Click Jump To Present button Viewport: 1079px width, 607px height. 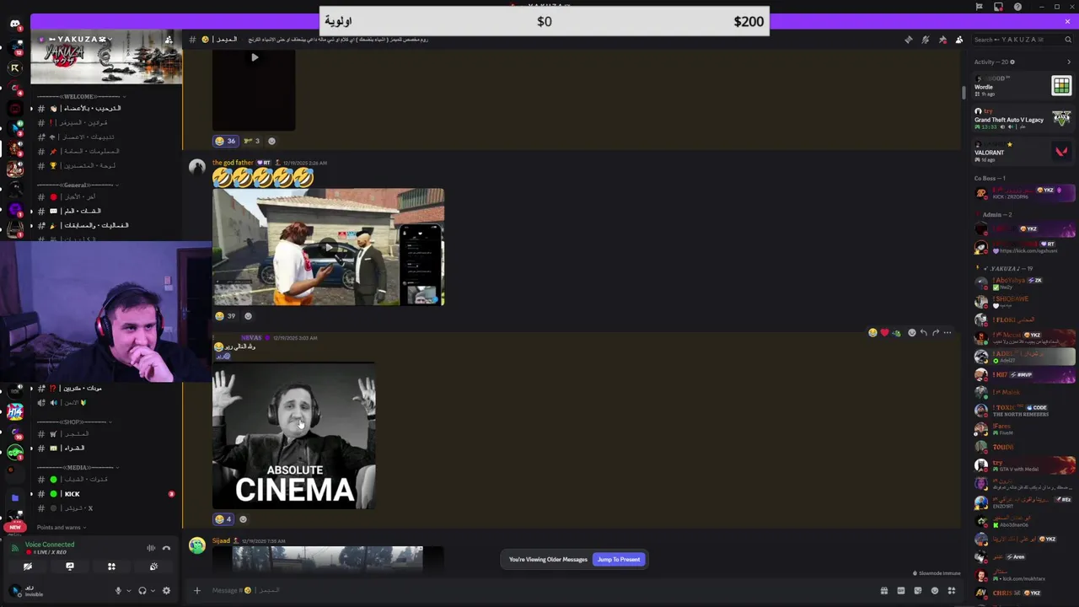[x=619, y=560]
